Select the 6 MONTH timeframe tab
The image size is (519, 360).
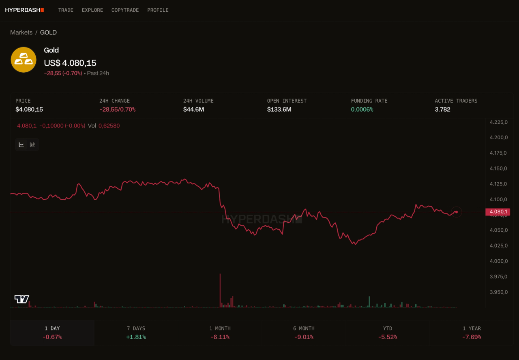[304, 333]
